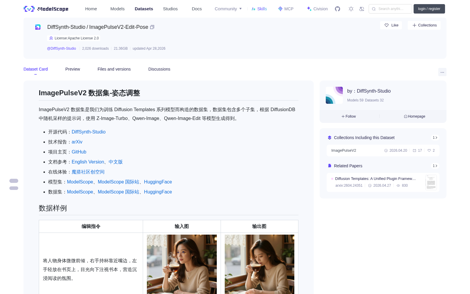Select the Dataset Card tab
The width and height of the screenshot is (470, 294).
click(36, 69)
